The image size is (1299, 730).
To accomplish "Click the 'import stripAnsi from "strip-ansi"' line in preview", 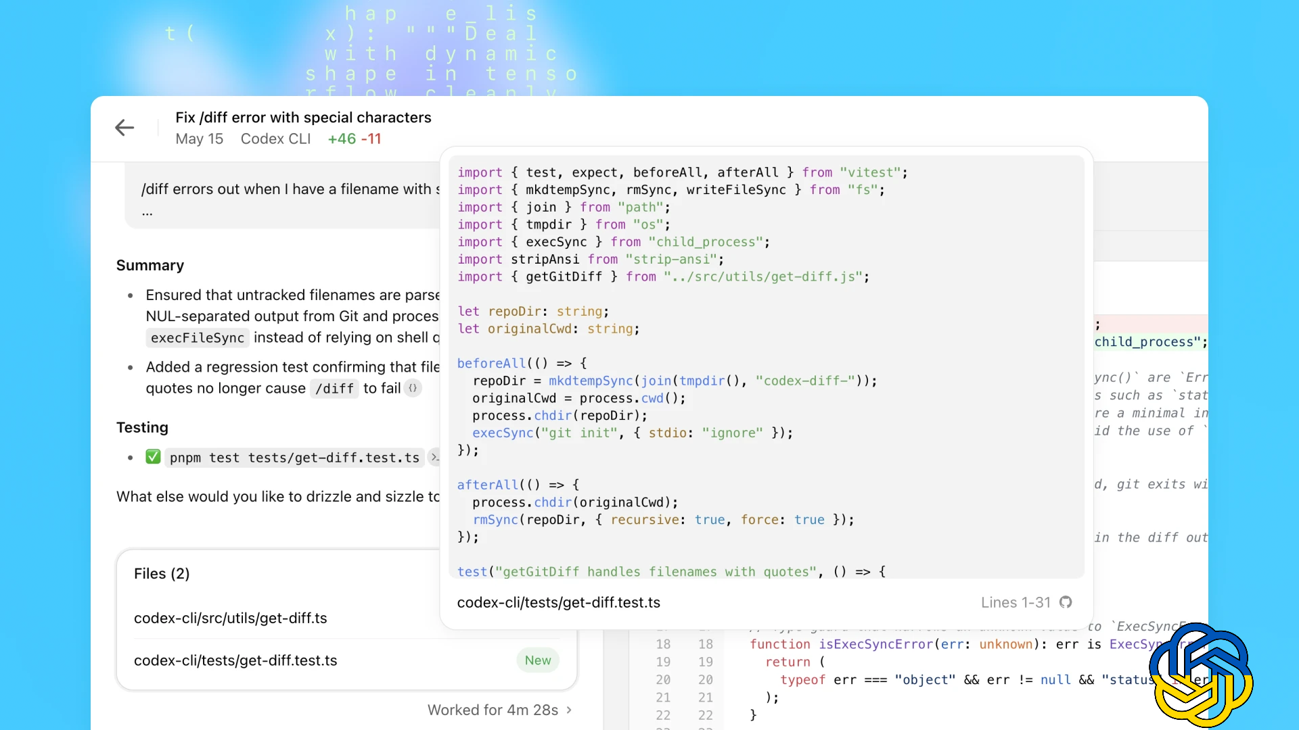I will [x=590, y=259].
